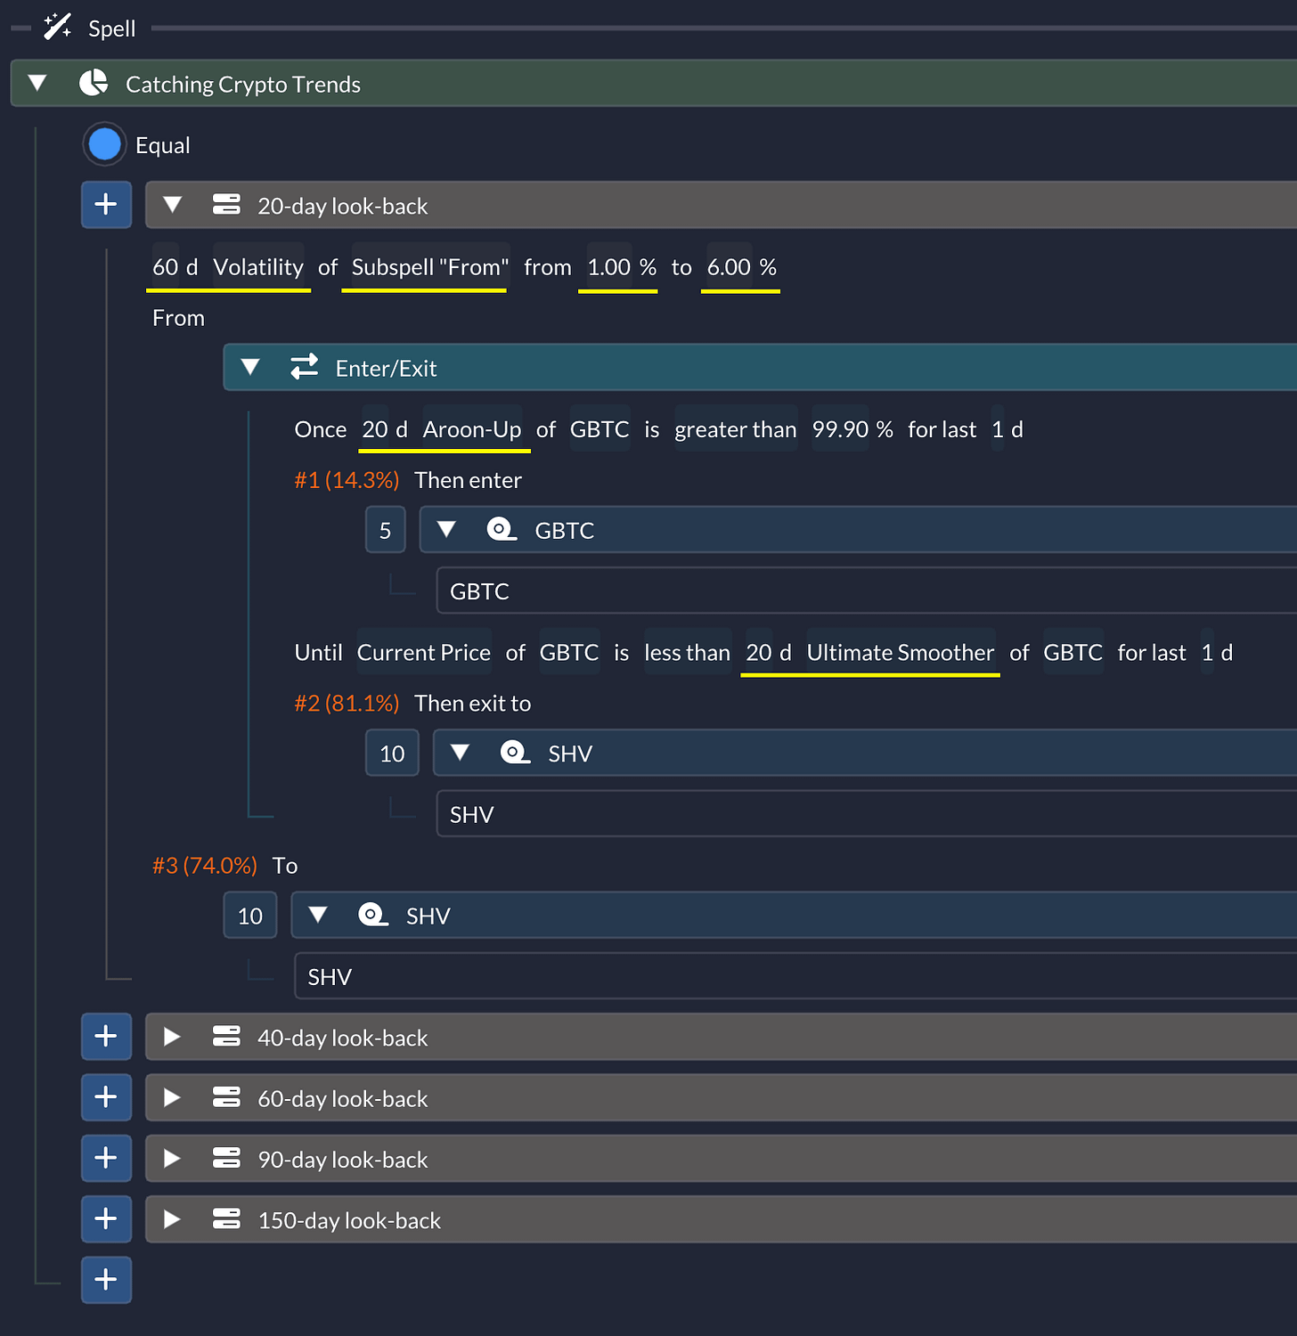
Task: Click the roll icon of exit-to SHV group
Action: [515, 753]
